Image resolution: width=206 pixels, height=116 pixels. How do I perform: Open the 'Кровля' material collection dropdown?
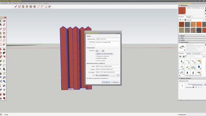click(196, 20)
